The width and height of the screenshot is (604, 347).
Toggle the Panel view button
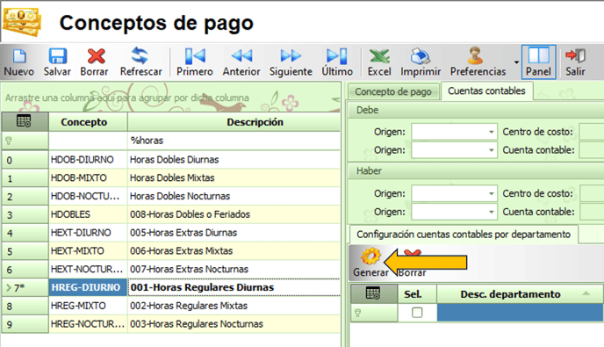(538, 61)
